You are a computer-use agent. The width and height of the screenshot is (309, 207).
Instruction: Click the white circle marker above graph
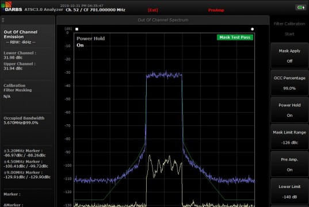252,29
